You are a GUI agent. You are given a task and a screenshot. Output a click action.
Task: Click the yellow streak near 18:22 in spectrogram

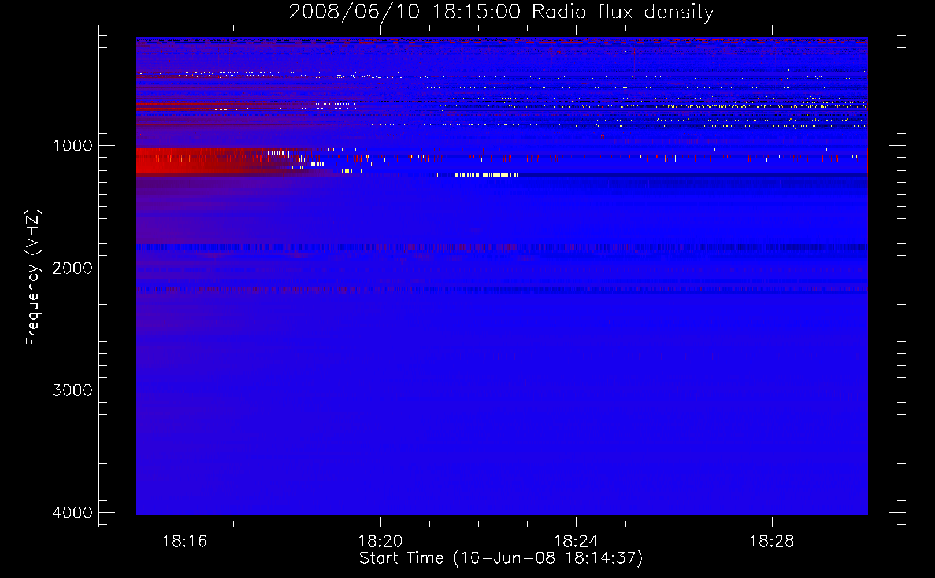click(485, 175)
